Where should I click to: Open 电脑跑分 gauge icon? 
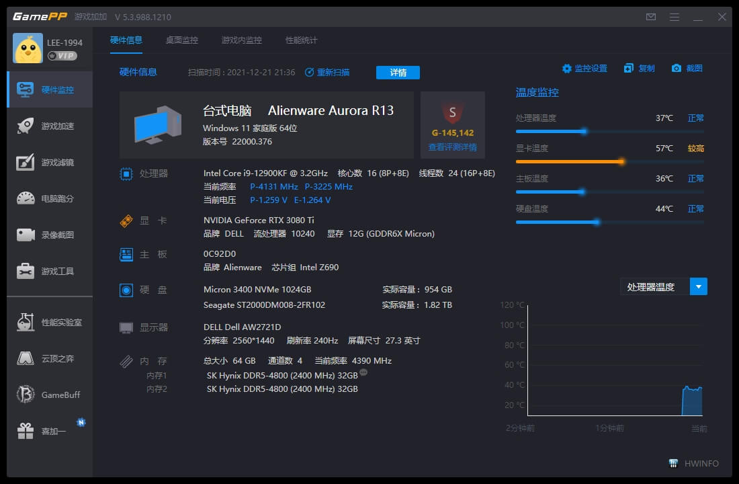pyautogui.click(x=25, y=198)
